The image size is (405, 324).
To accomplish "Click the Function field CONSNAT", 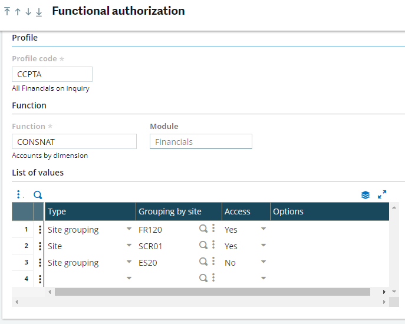I will click(74, 141).
